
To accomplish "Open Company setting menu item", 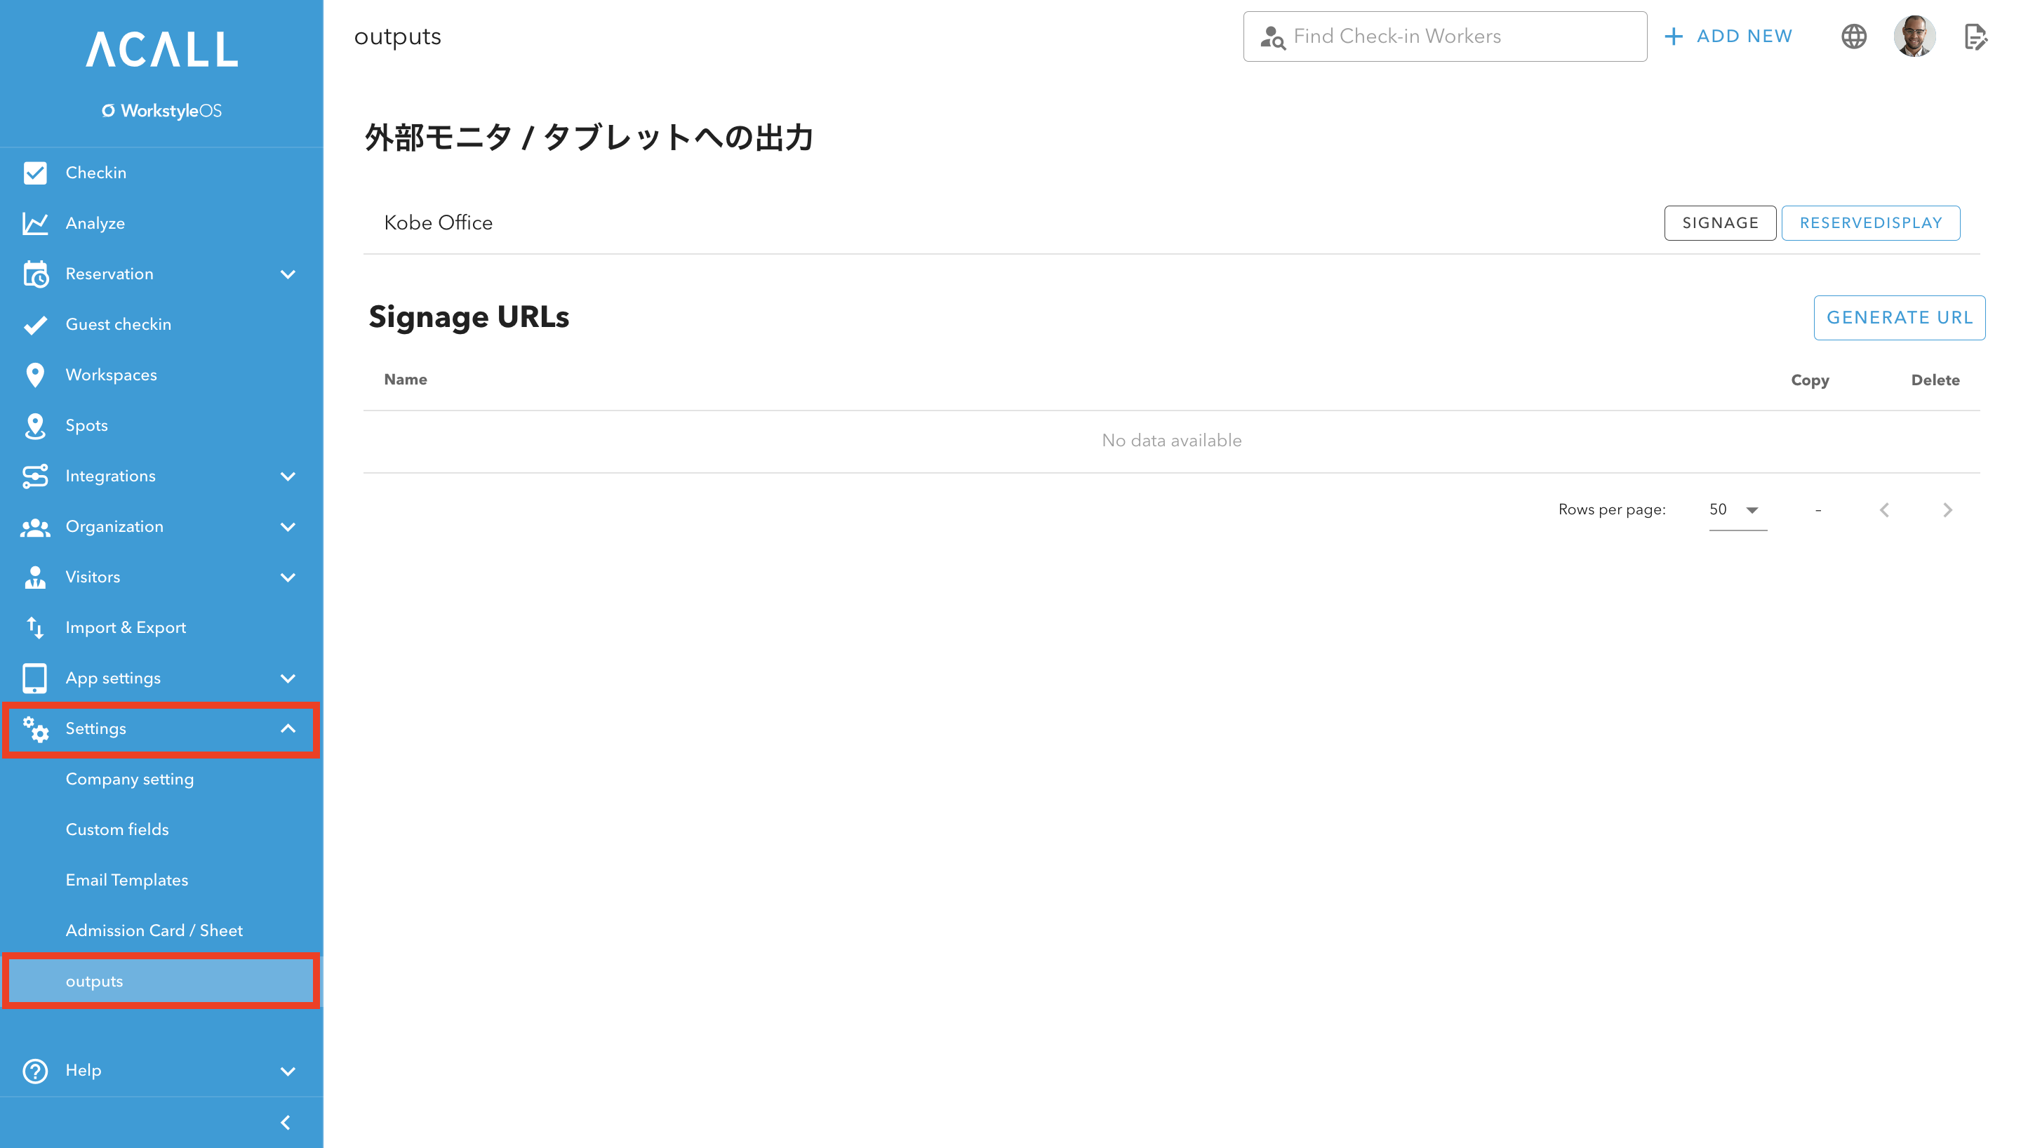I will (x=129, y=779).
